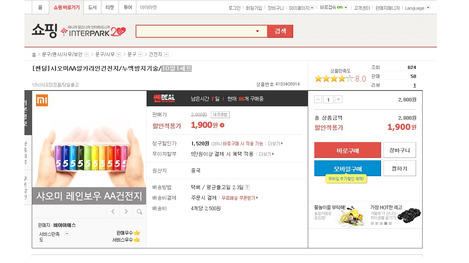Add item with the 장바구니 button

tap(399, 150)
